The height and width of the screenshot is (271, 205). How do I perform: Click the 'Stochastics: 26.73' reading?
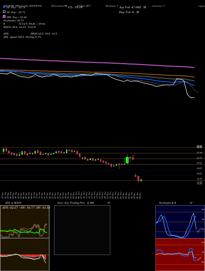click(13, 21)
